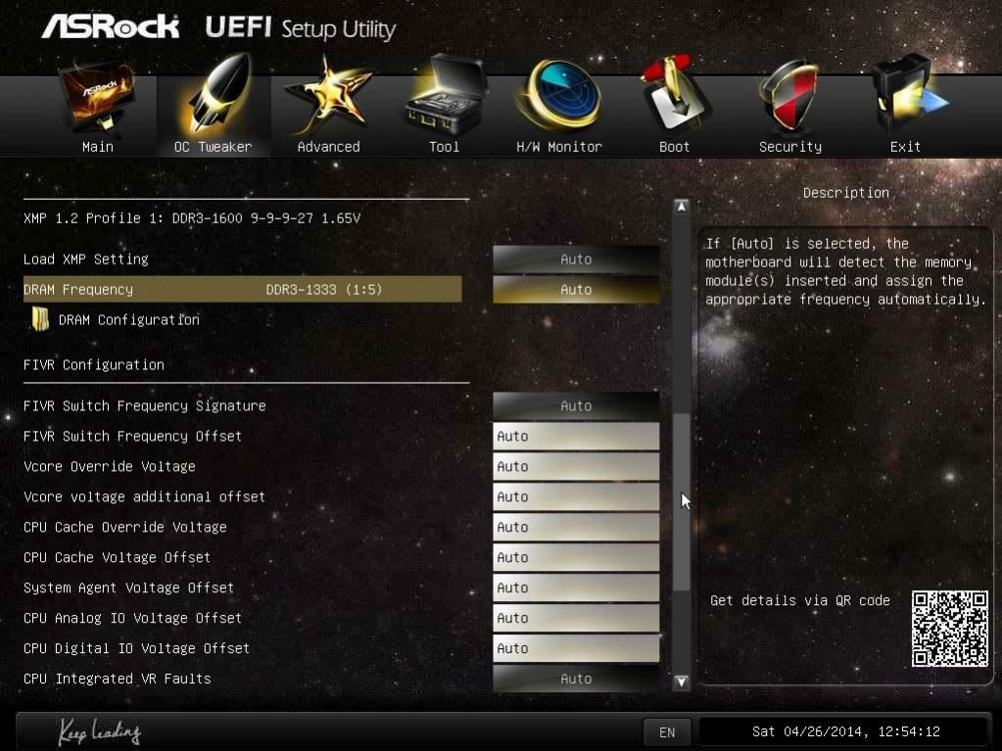Click the EN language button
1002x751 pixels.
click(667, 732)
